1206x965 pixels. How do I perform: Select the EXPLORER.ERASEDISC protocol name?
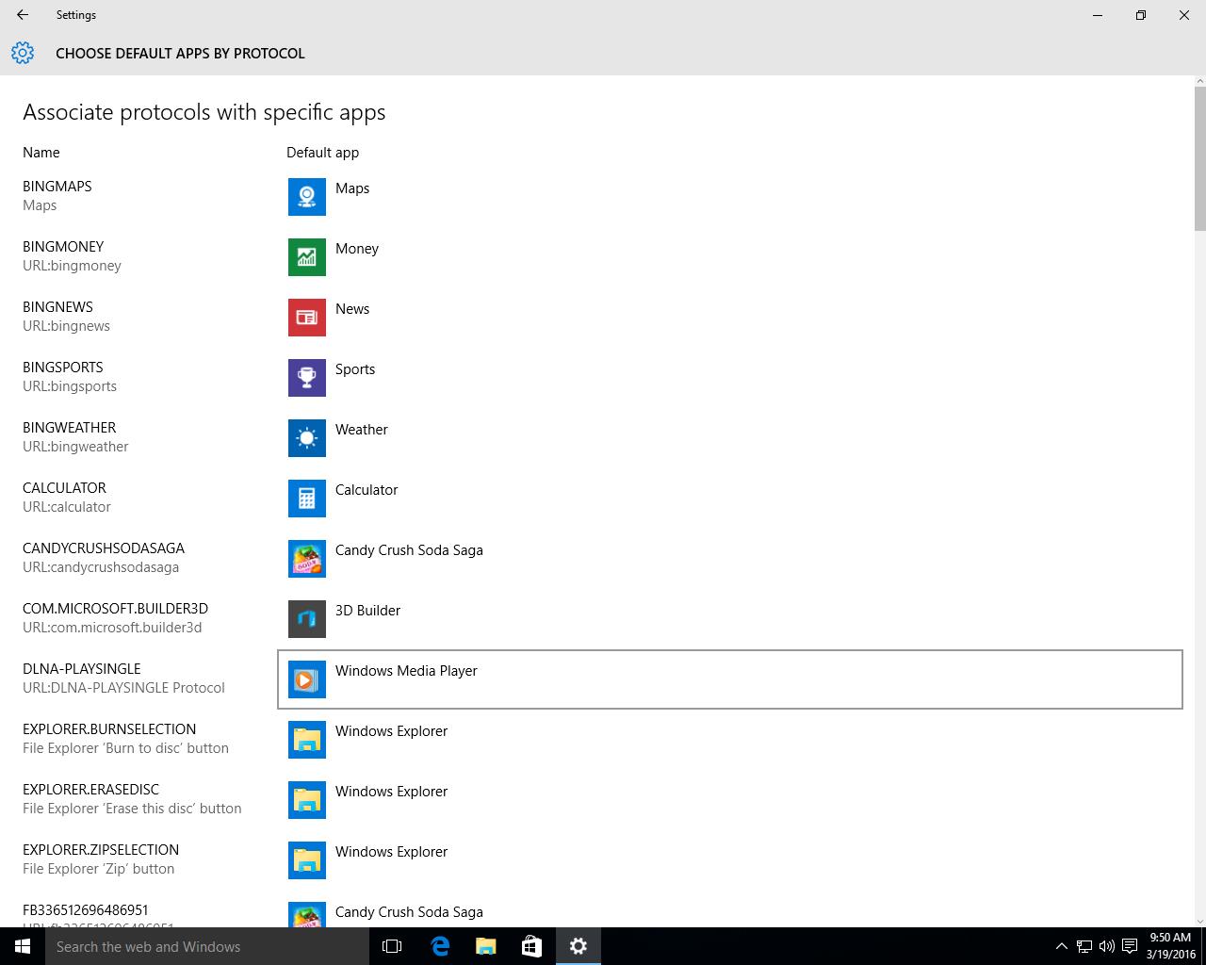(90, 790)
